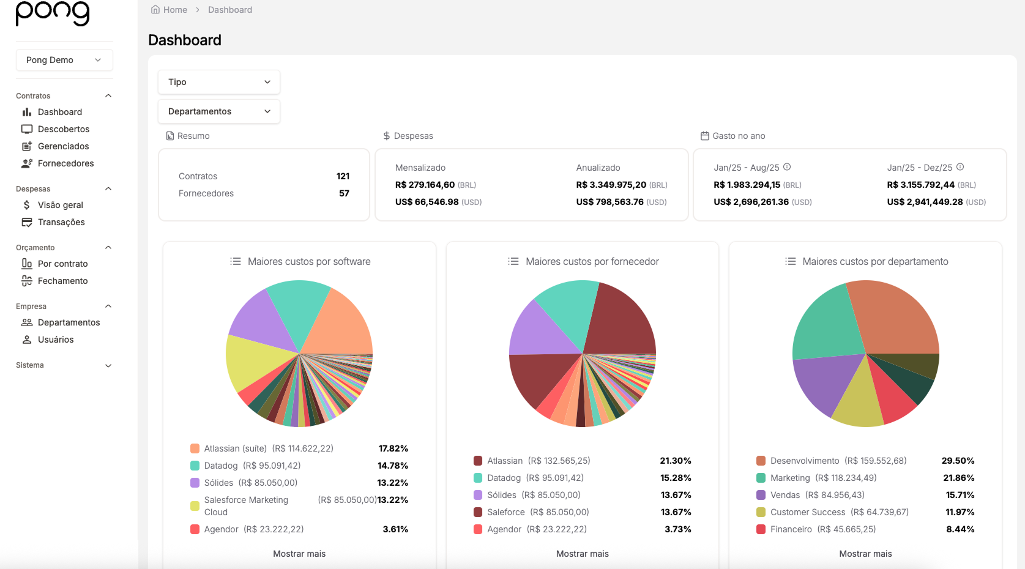Image resolution: width=1025 pixels, height=569 pixels.
Task: Collapse the Despesas sidebar section
Action: coord(108,189)
